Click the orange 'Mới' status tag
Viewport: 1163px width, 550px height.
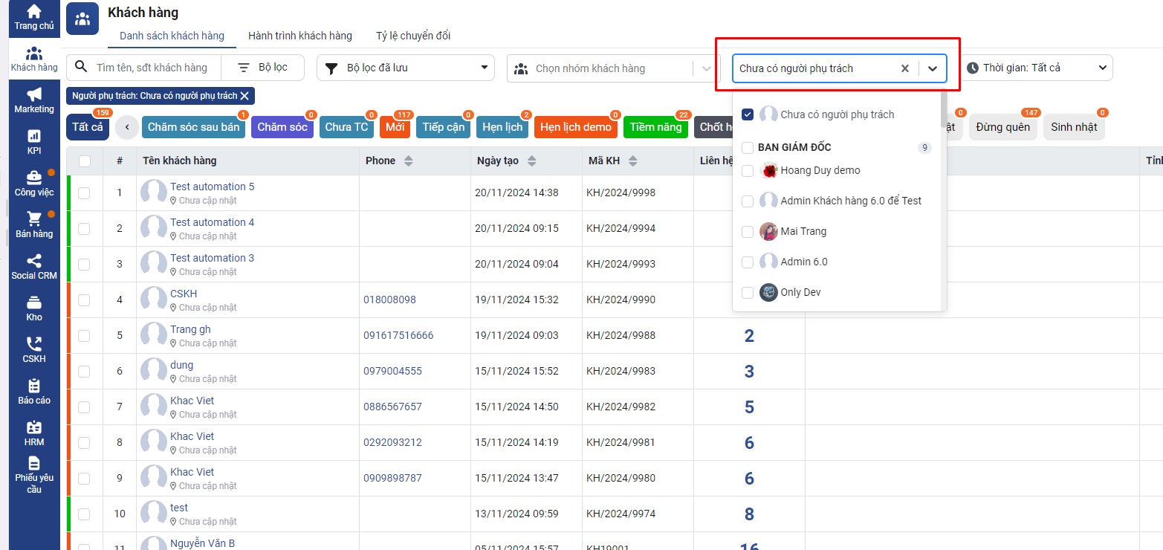coord(395,127)
